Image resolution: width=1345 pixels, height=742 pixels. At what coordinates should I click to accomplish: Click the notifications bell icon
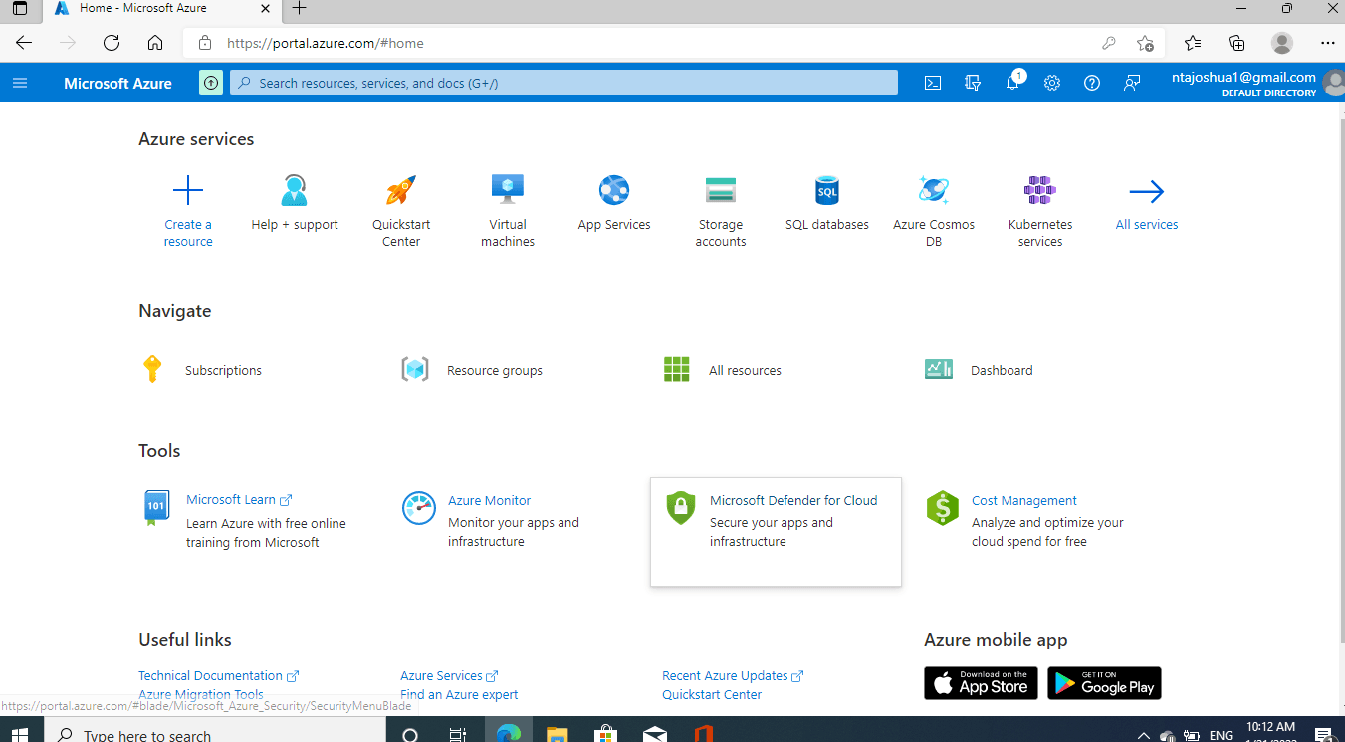[1012, 83]
